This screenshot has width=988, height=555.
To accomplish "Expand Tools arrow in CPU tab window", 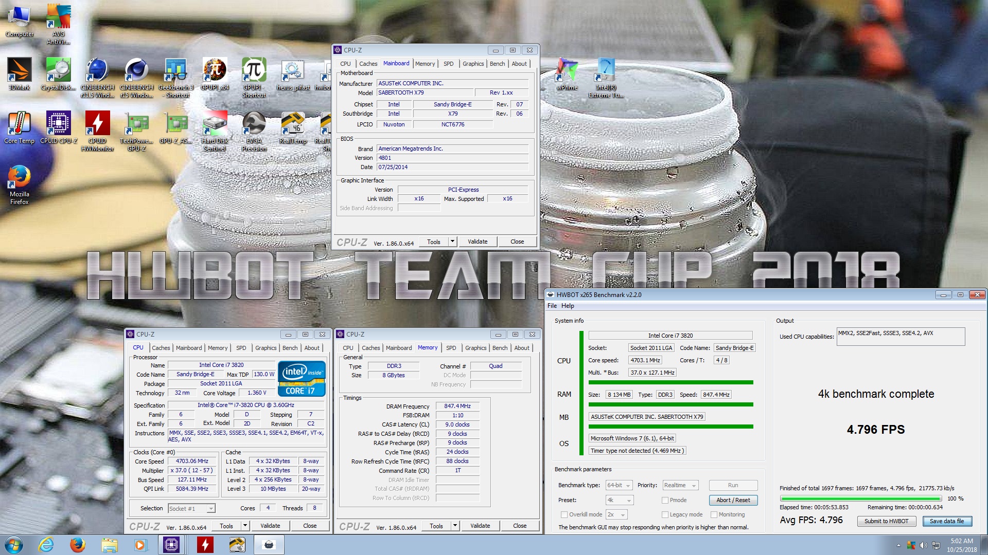I will point(245,526).
